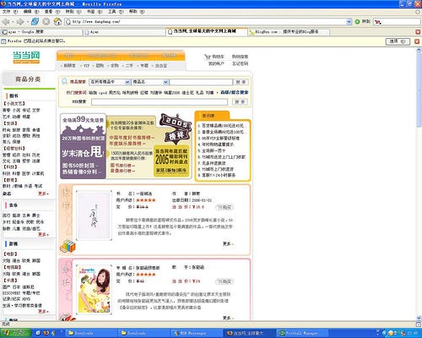Image resolution: width=422 pixels, height=338 pixels.
Task: Reload the page with the Reload icon
Action: click(35, 21)
